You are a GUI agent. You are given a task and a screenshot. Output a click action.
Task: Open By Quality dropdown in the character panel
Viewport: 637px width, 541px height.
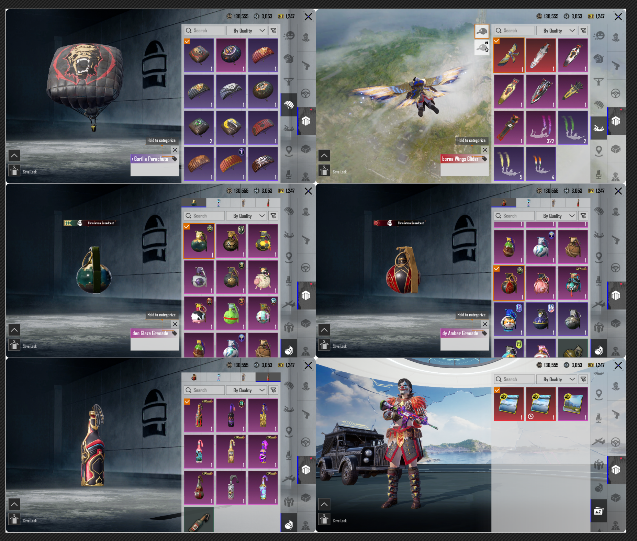[x=557, y=379]
